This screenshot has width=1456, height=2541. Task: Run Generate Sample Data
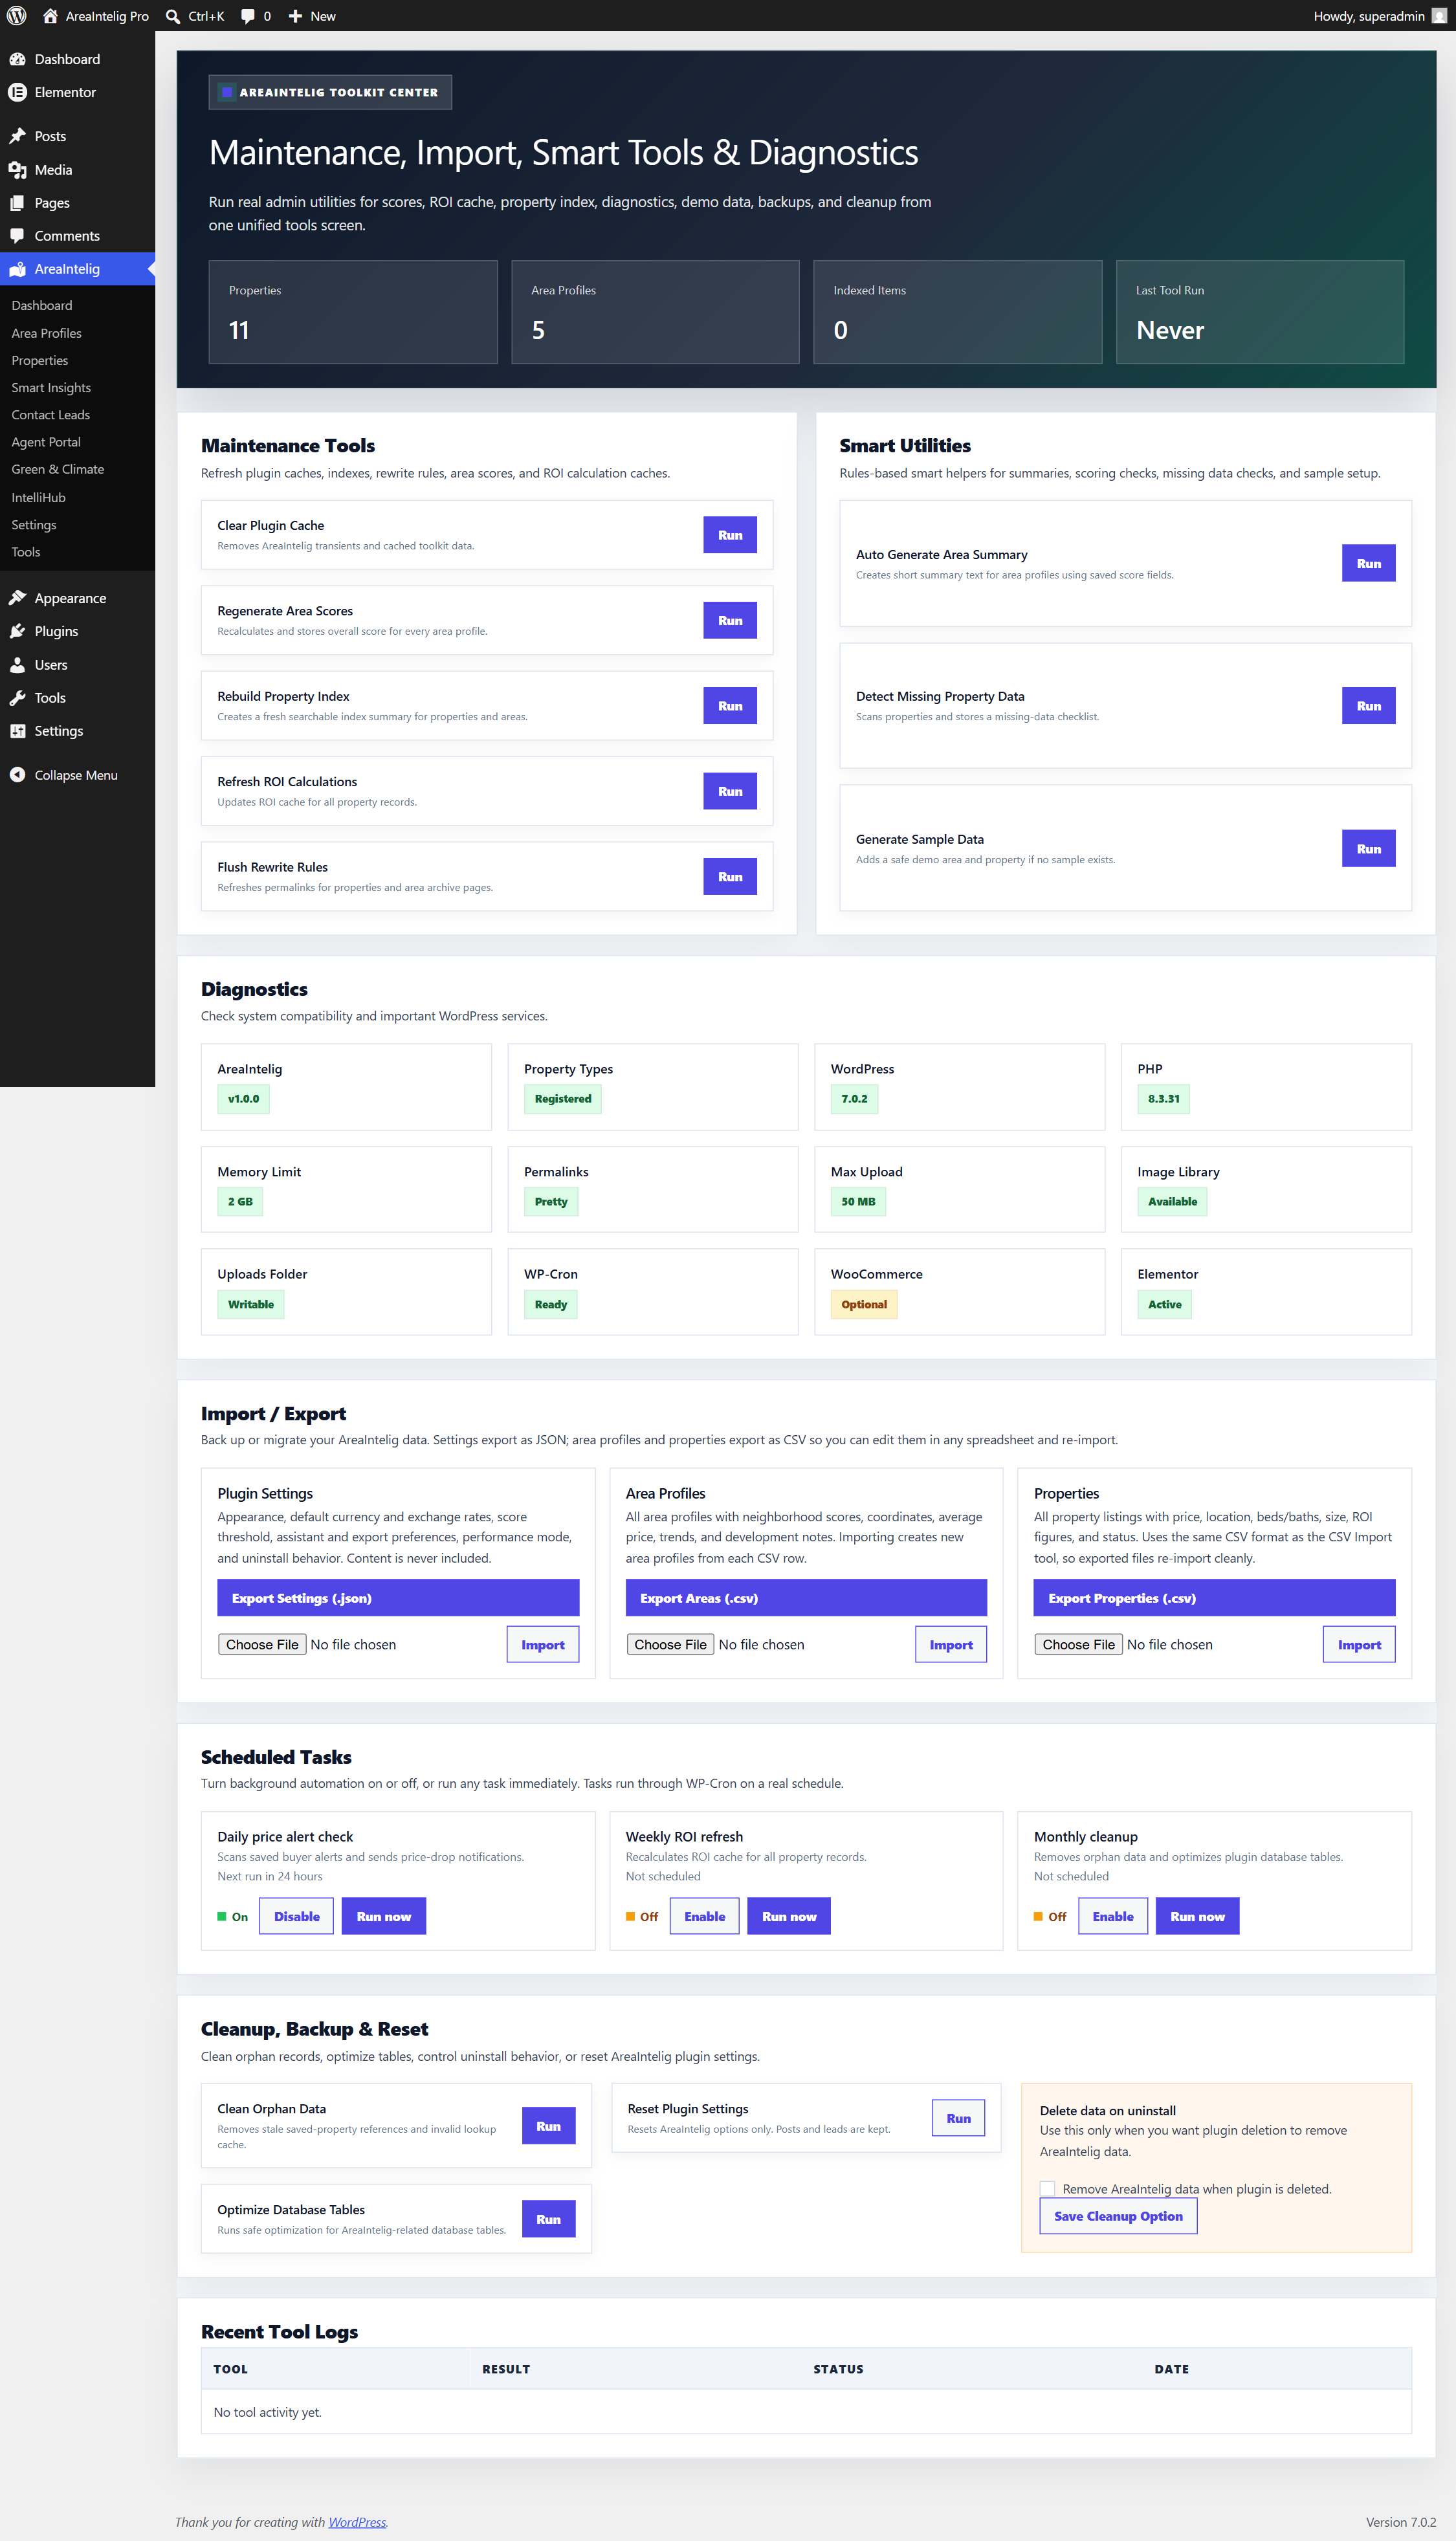point(1368,849)
